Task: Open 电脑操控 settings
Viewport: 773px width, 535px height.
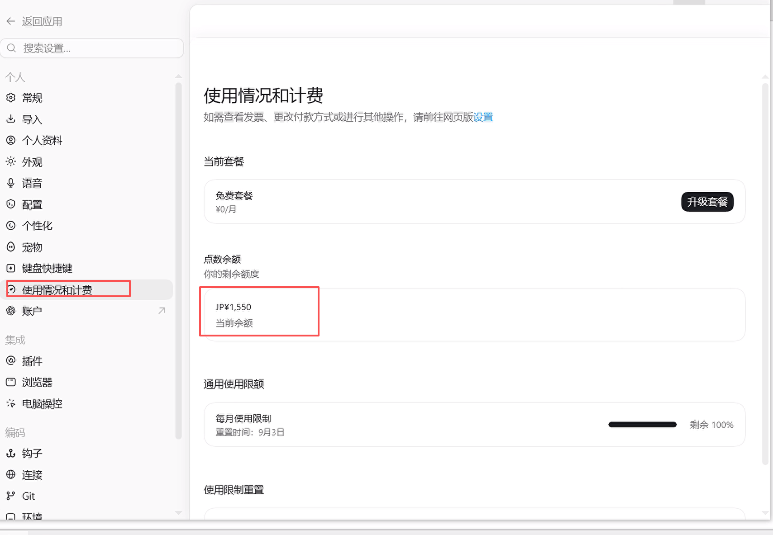Action: click(x=87, y=403)
